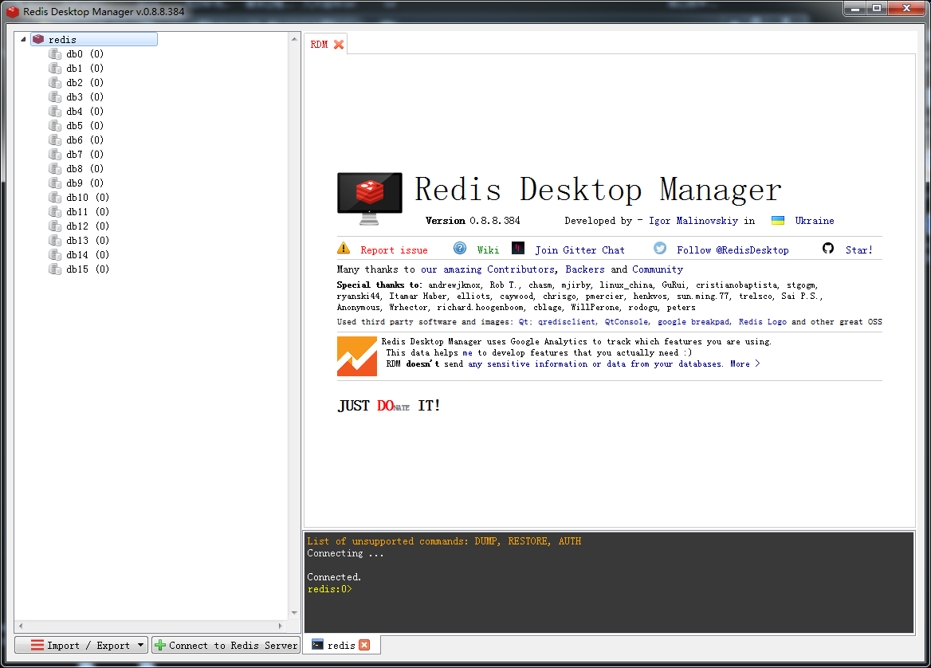Image resolution: width=931 pixels, height=668 pixels.
Task: Click the JUST DOnate IT! text
Action: (x=389, y=406)
